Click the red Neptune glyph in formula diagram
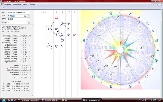This screenshot has width=163, height=102. point(56,18)
